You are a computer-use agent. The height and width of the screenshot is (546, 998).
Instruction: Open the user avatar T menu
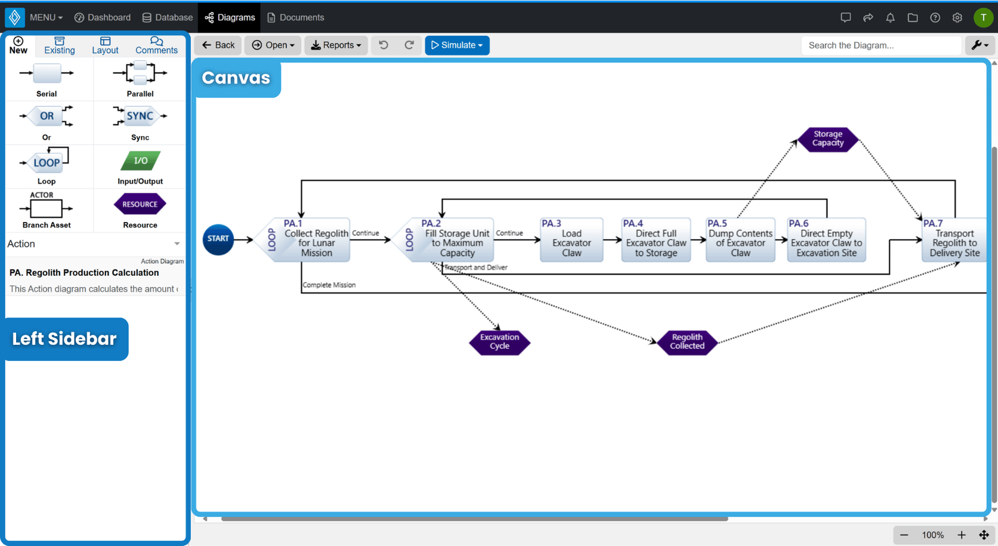983,17
